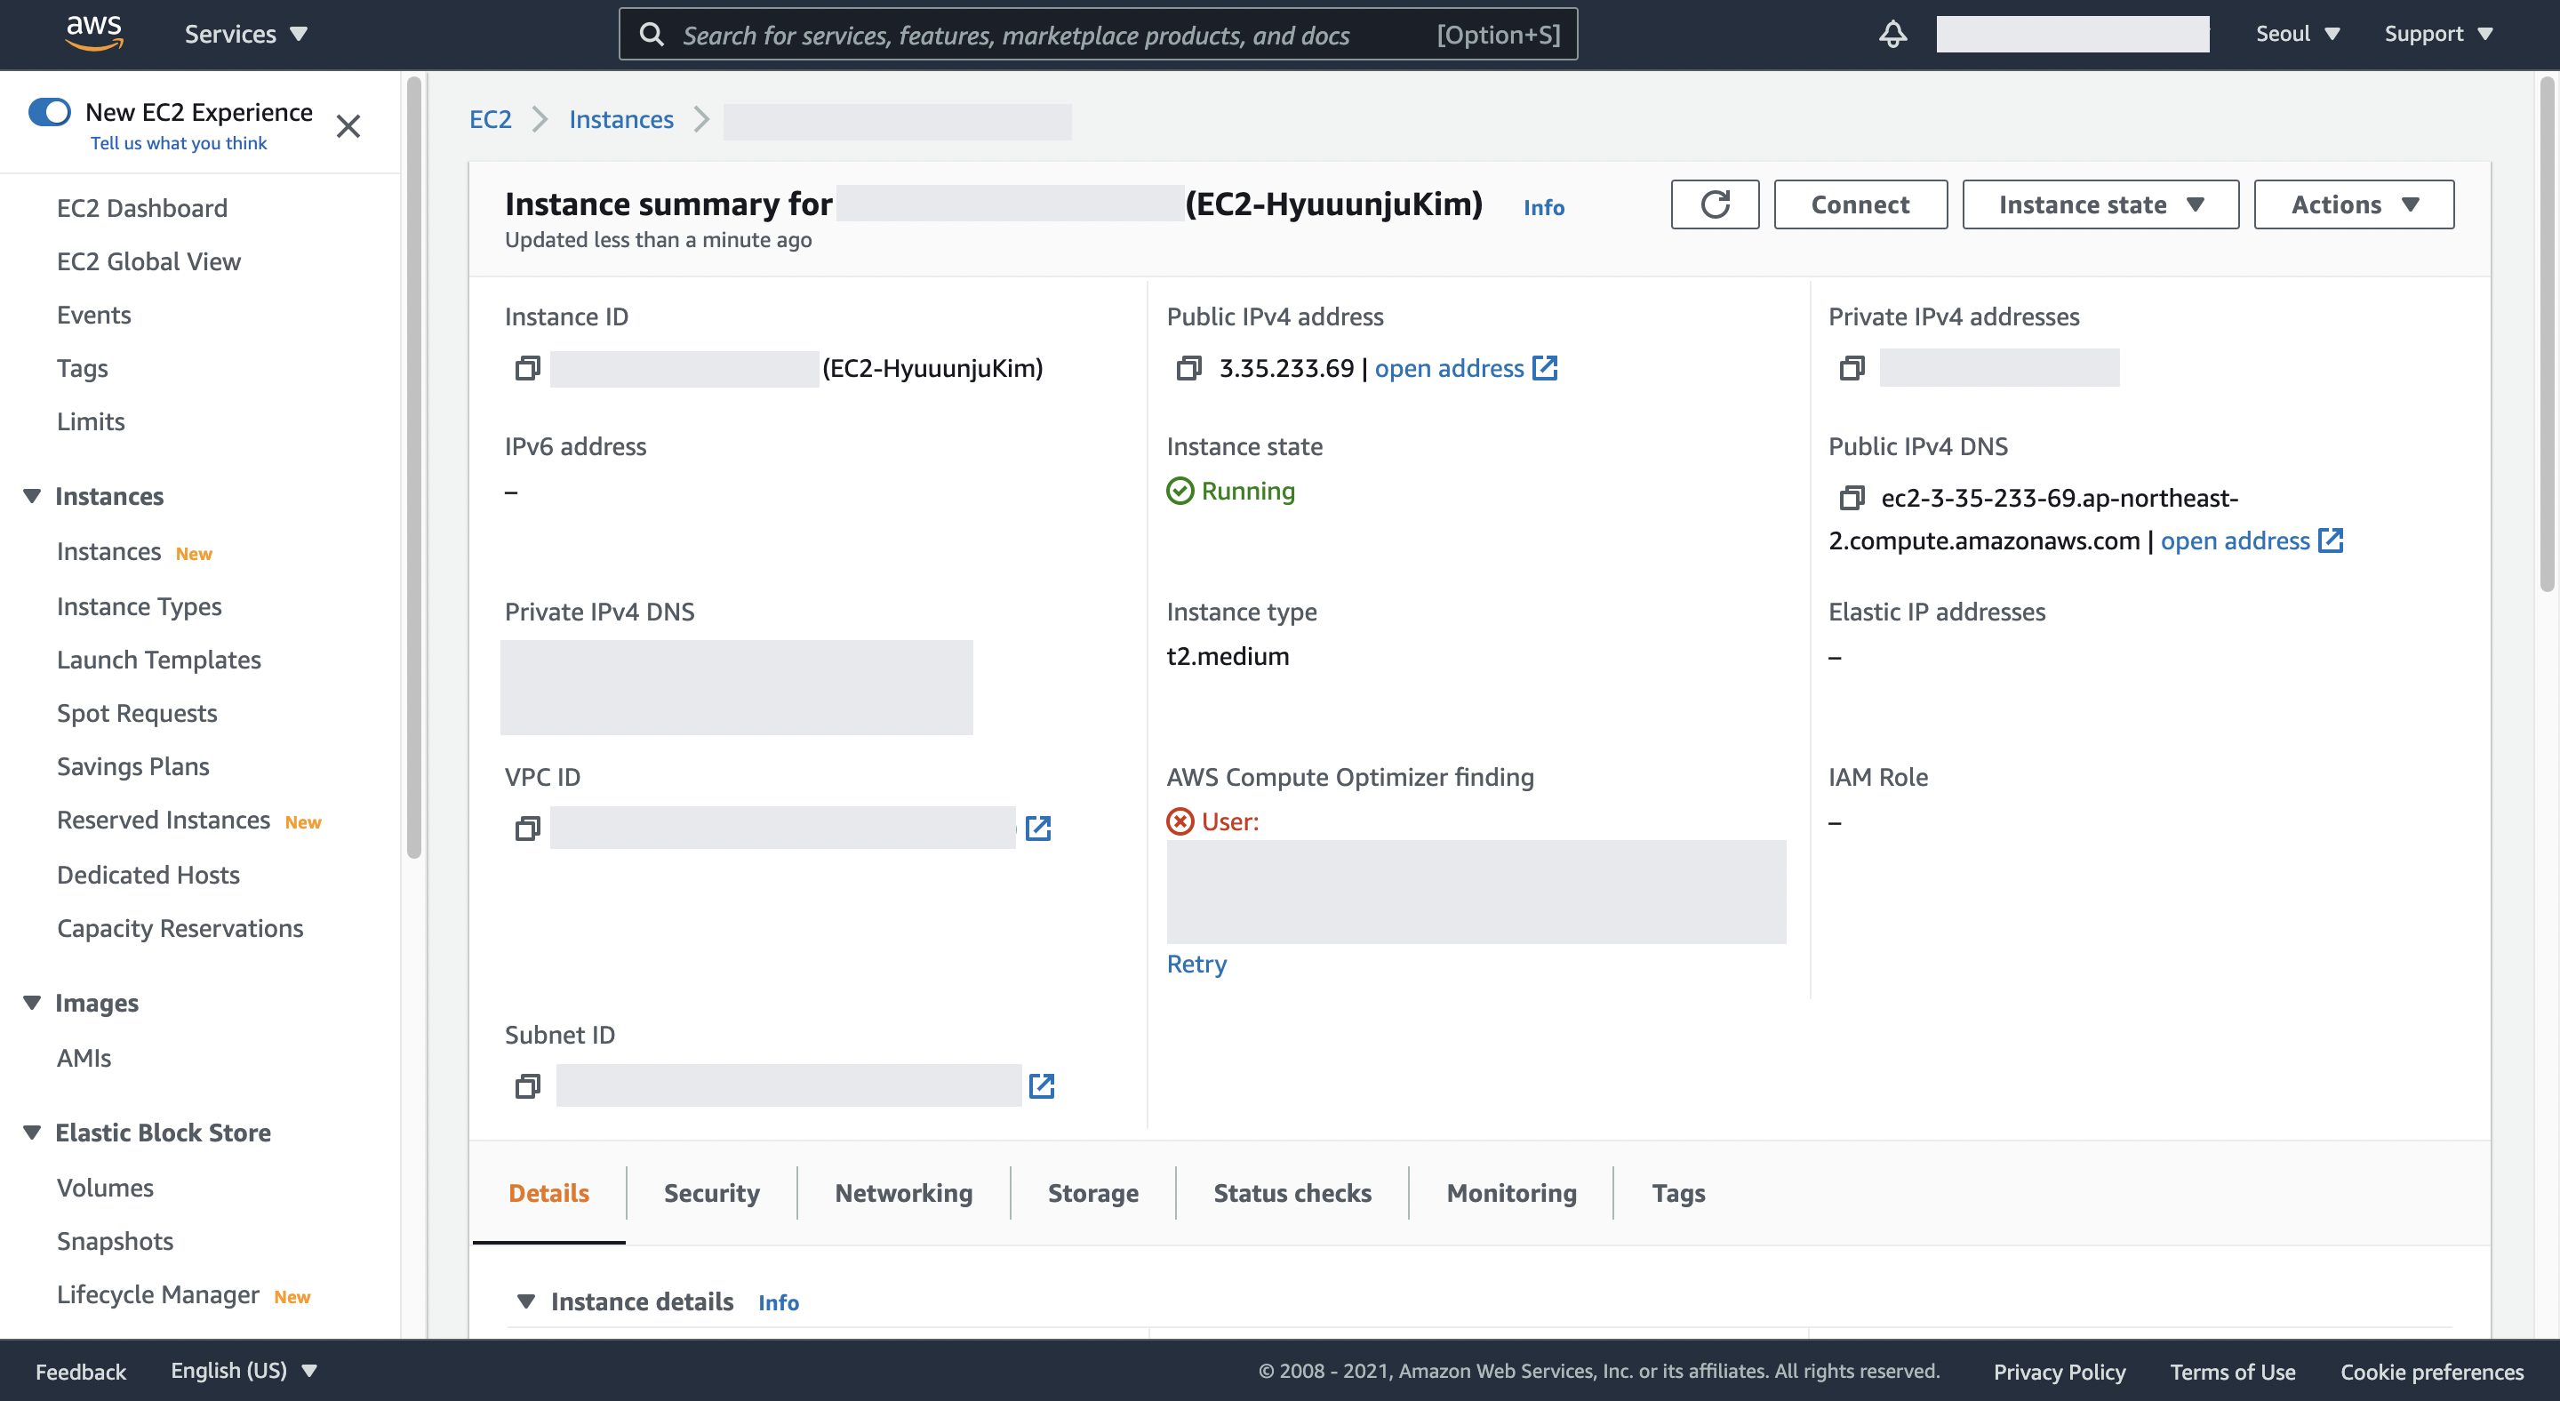2560x1401 pixels.
Task: Switch to the Security tab
Action: pyautogui.click(x=710, y=1192)
